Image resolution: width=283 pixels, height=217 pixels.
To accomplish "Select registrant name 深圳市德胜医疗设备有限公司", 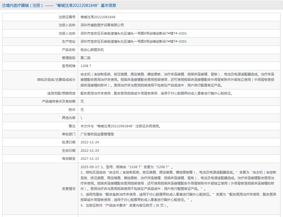I will (x=102, y=25).
